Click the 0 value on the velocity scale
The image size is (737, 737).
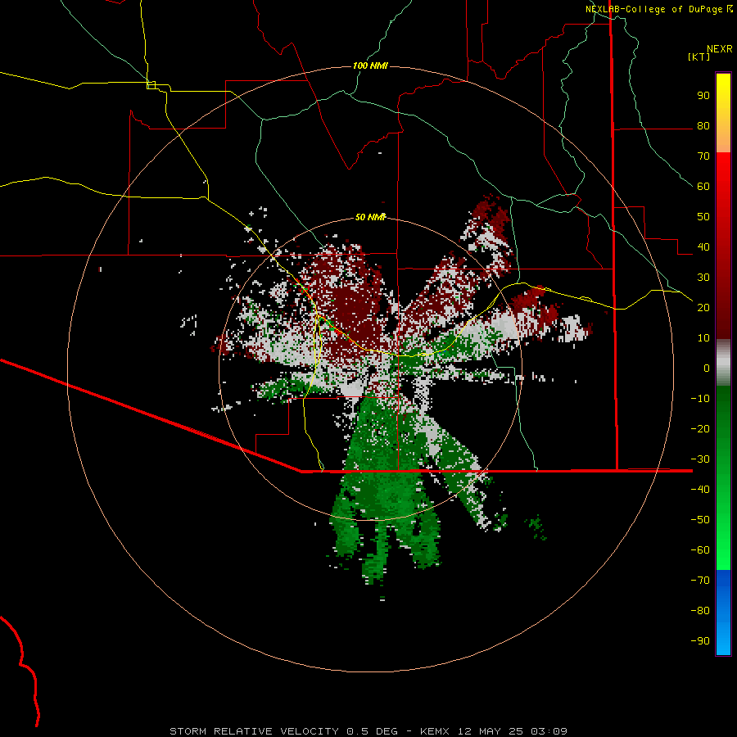point(707,368)
